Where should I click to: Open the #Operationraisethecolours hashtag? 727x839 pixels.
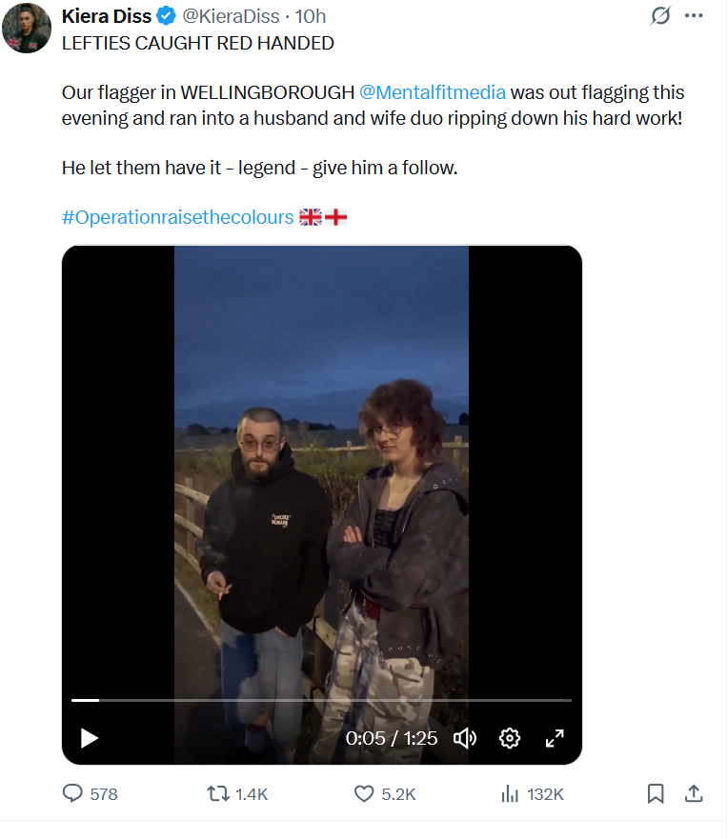tap(178, 217)
